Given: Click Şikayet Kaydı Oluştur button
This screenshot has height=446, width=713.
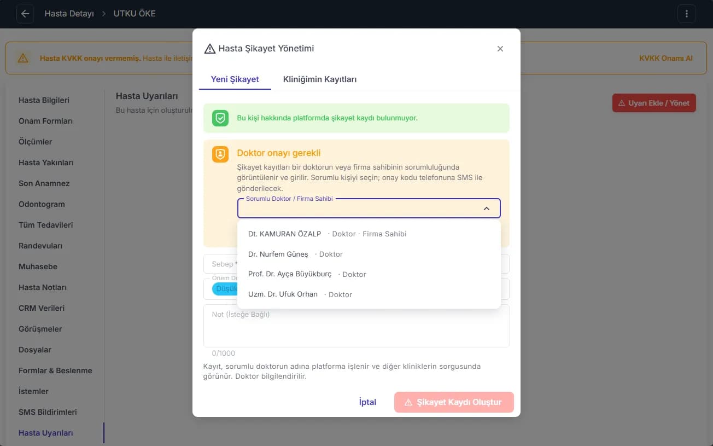Looking at the screenshot, I should pos(454,402).
